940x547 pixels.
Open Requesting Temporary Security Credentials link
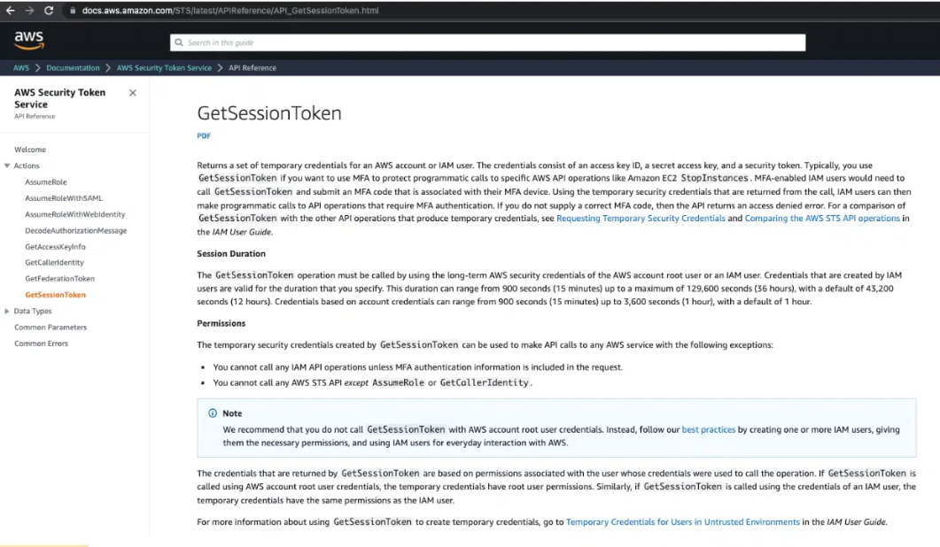click(x=641, y=219)
